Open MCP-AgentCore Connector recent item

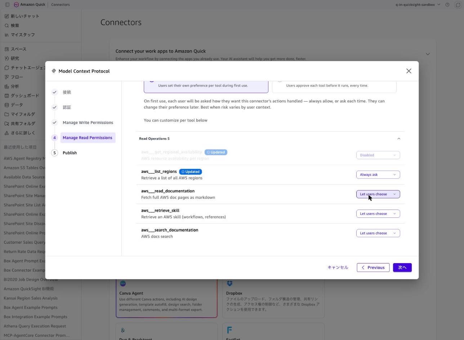tap(37, 336)
